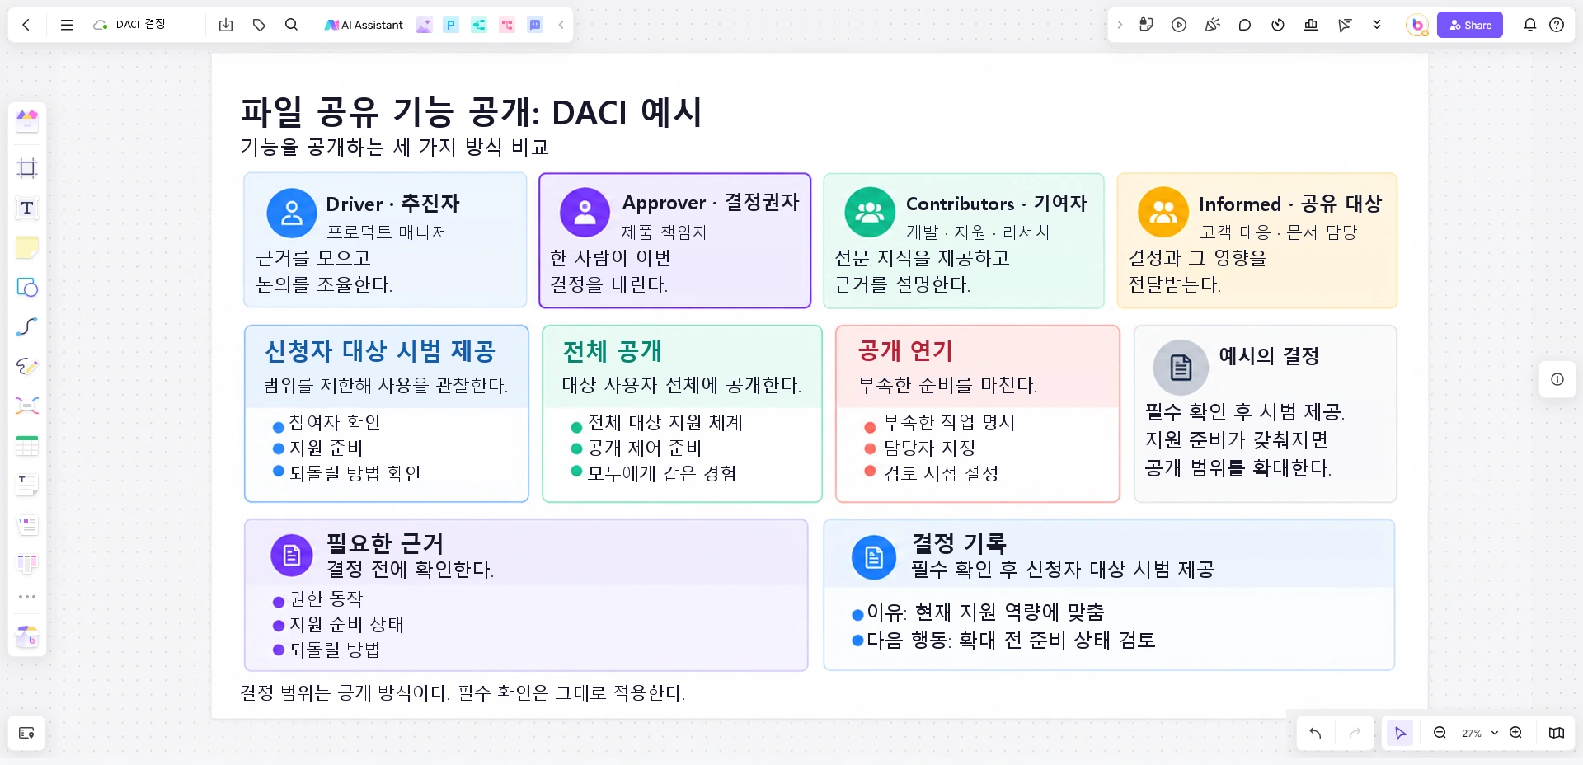Select the Frame tool in sidebar
The height and width of the screenshot is (765, 1583).
tap(27, 168)
